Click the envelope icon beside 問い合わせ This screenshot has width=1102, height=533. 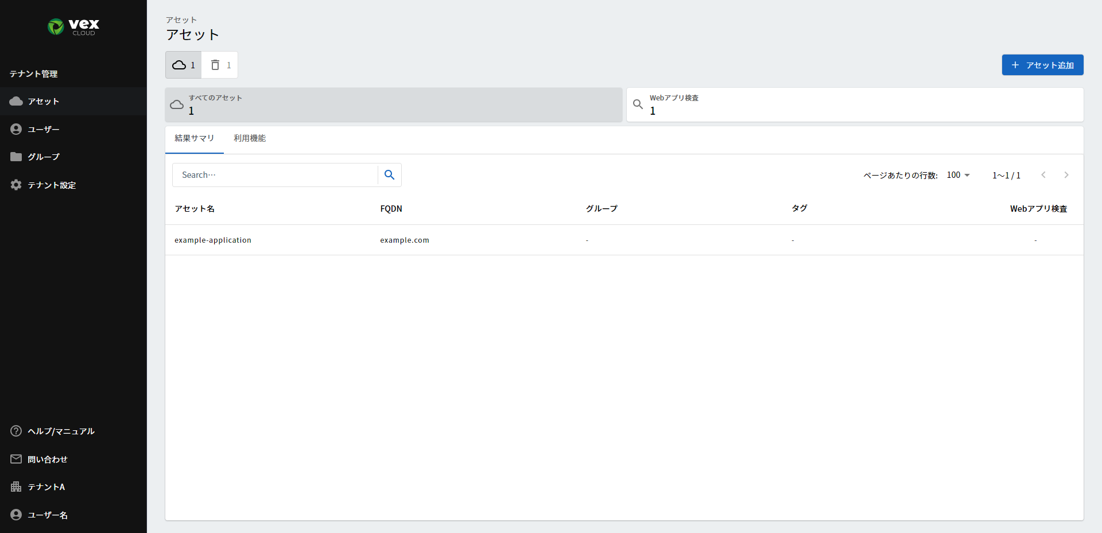16,459
